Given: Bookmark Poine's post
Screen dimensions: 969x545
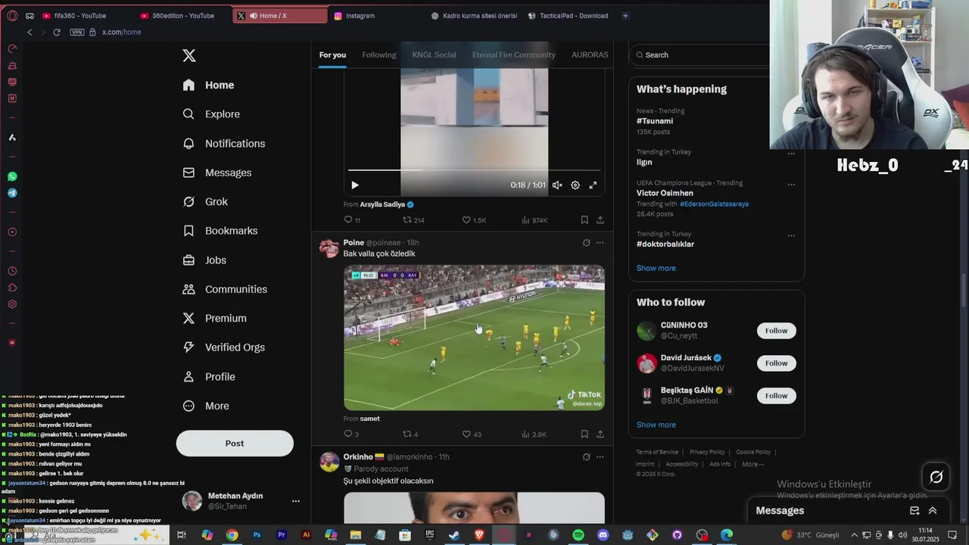Looking at the screenshot, I should tap(584, 434).
